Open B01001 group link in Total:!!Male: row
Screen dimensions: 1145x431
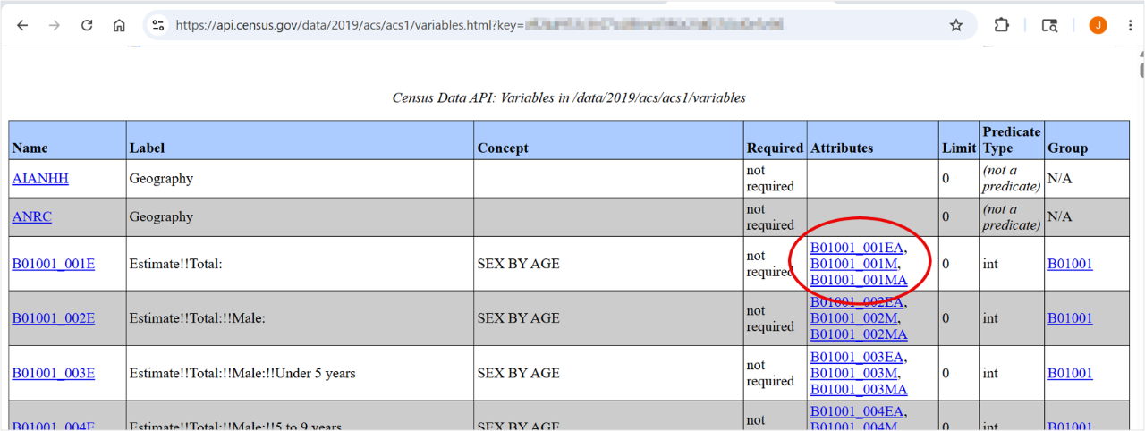(1070, 318)
